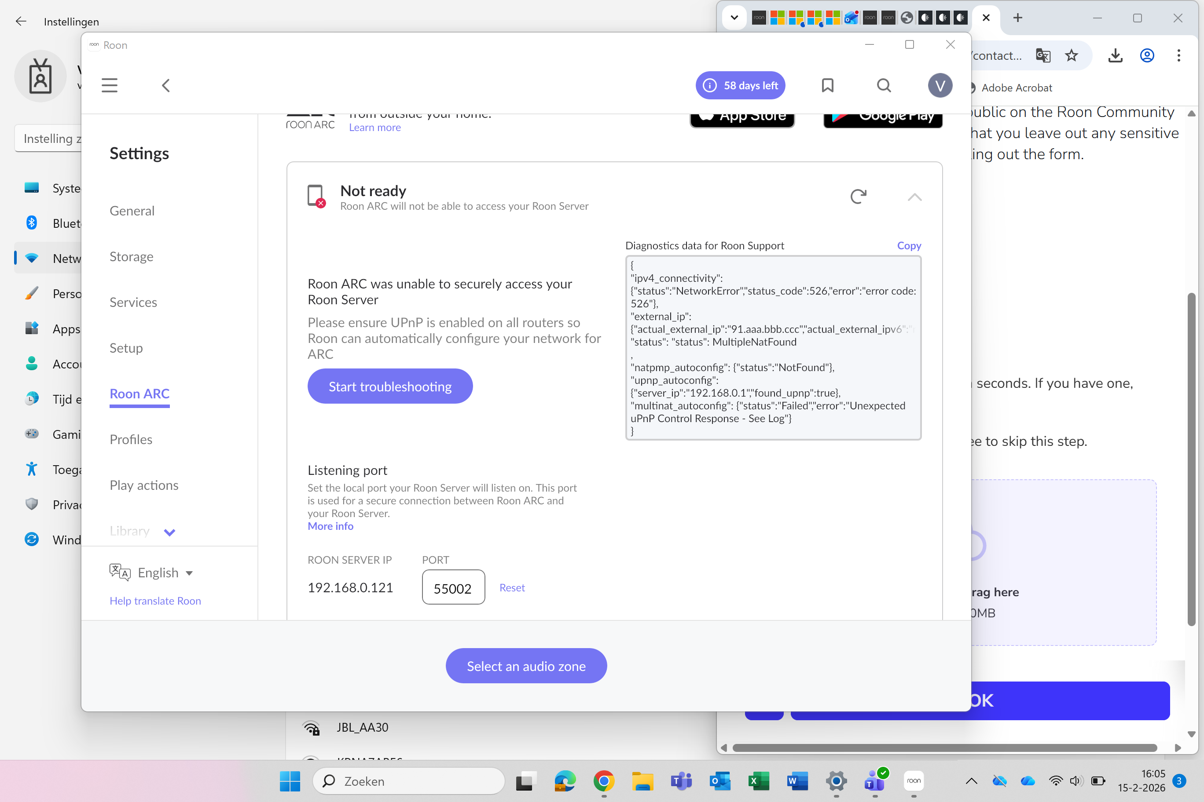
Task: Expand the Library section chevron
Action: tap(169, 532)
